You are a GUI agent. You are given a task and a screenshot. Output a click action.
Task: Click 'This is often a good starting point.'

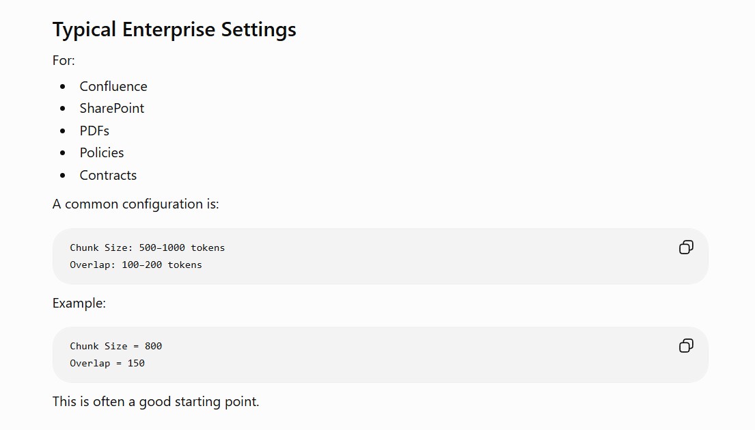pos(156,401)
